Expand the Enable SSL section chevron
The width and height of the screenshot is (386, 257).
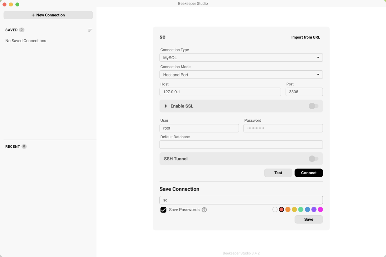click(166, 106)
